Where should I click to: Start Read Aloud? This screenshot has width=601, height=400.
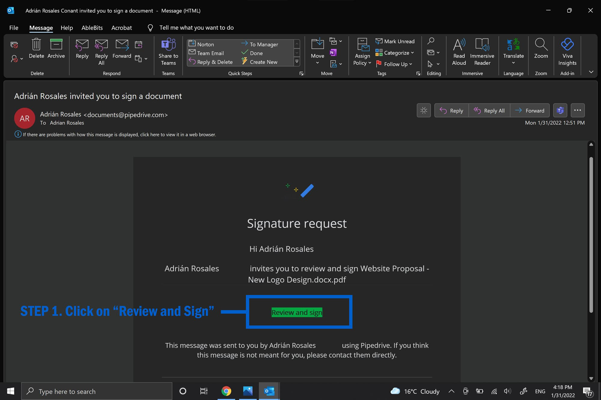point(459,52)
